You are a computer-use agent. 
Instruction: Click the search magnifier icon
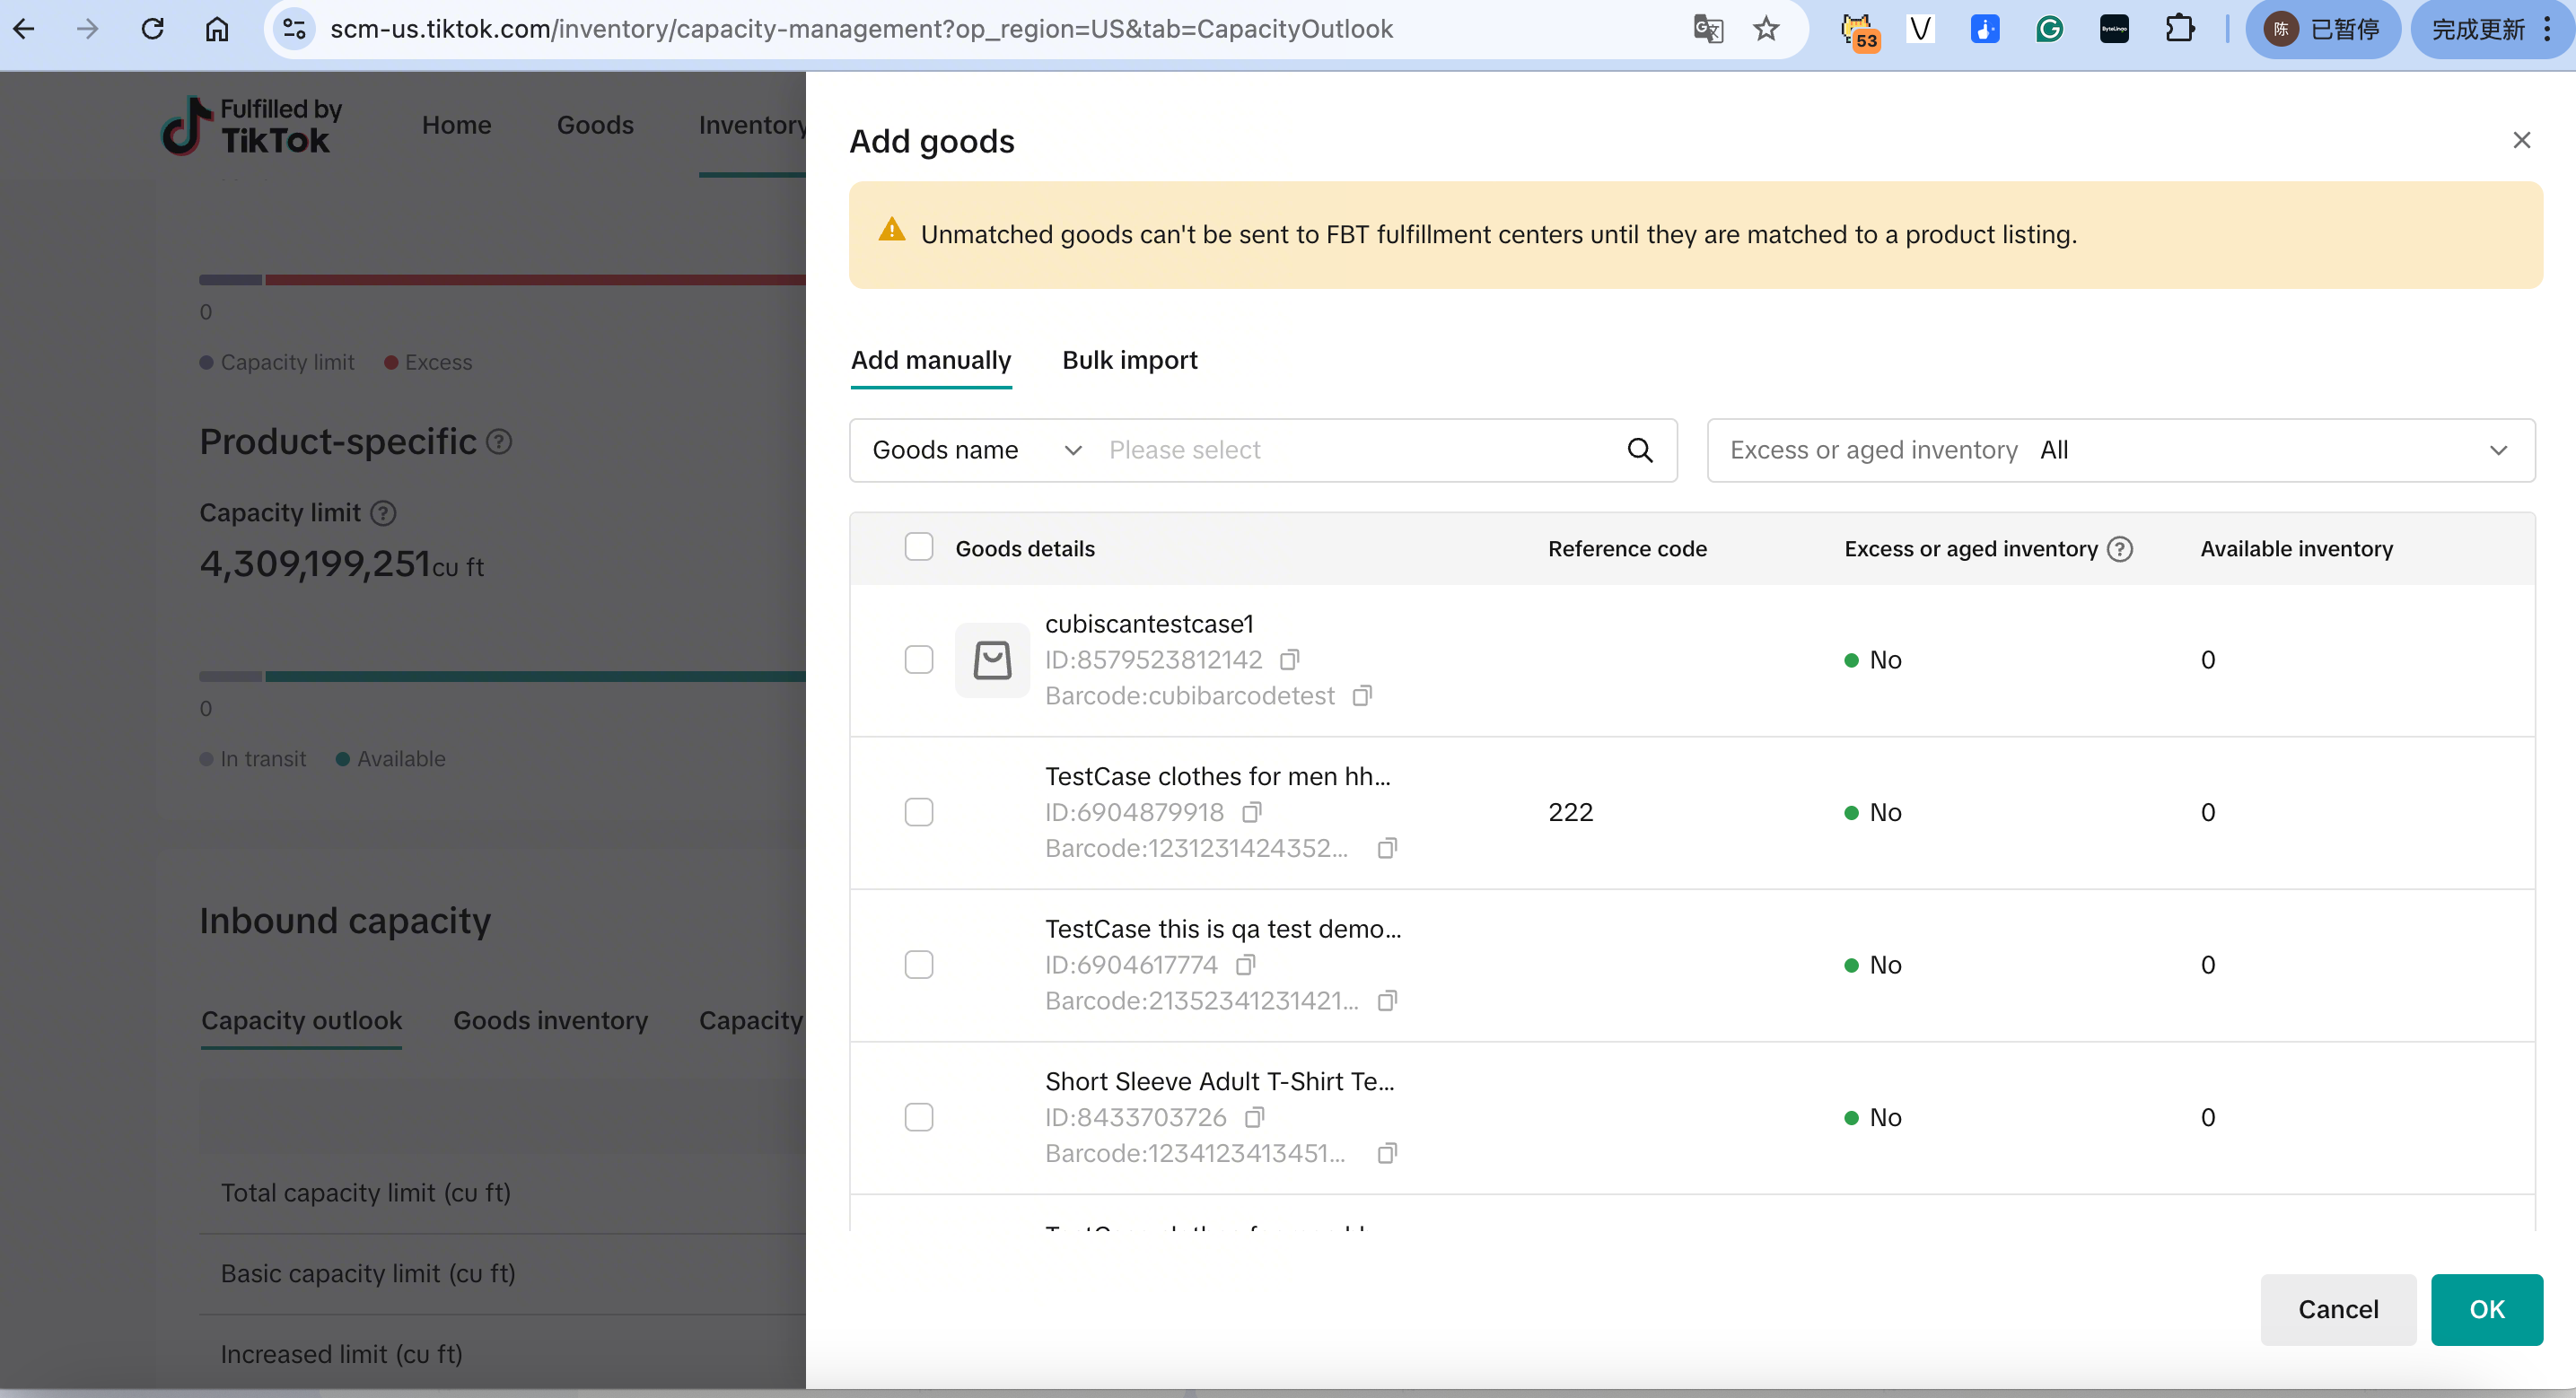coord(1640,450)
